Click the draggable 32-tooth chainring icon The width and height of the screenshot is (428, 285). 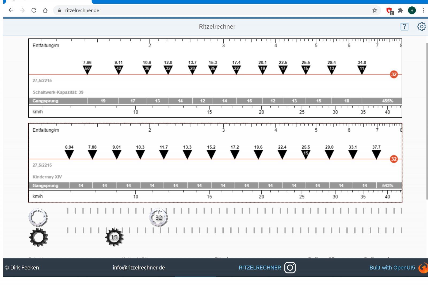[x=158, y=218]
